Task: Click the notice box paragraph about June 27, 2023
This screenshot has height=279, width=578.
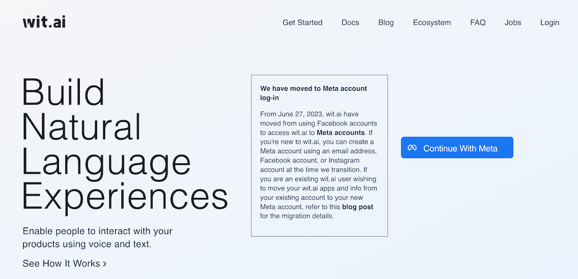Action: coord(319,165)
